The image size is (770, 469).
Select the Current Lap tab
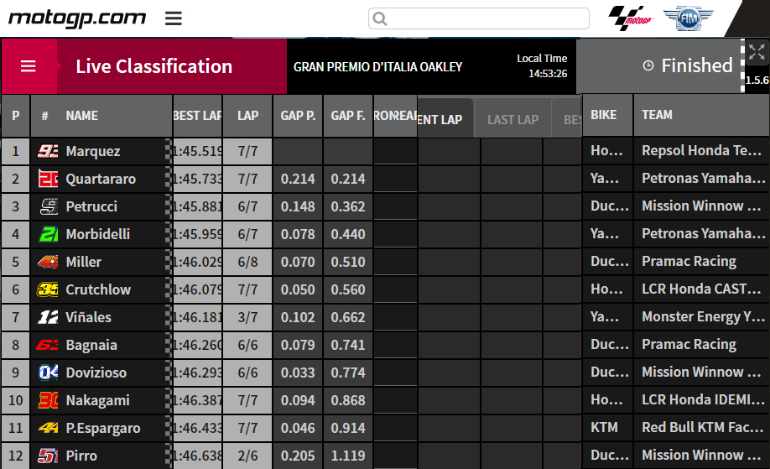click(x=440, y=120)
